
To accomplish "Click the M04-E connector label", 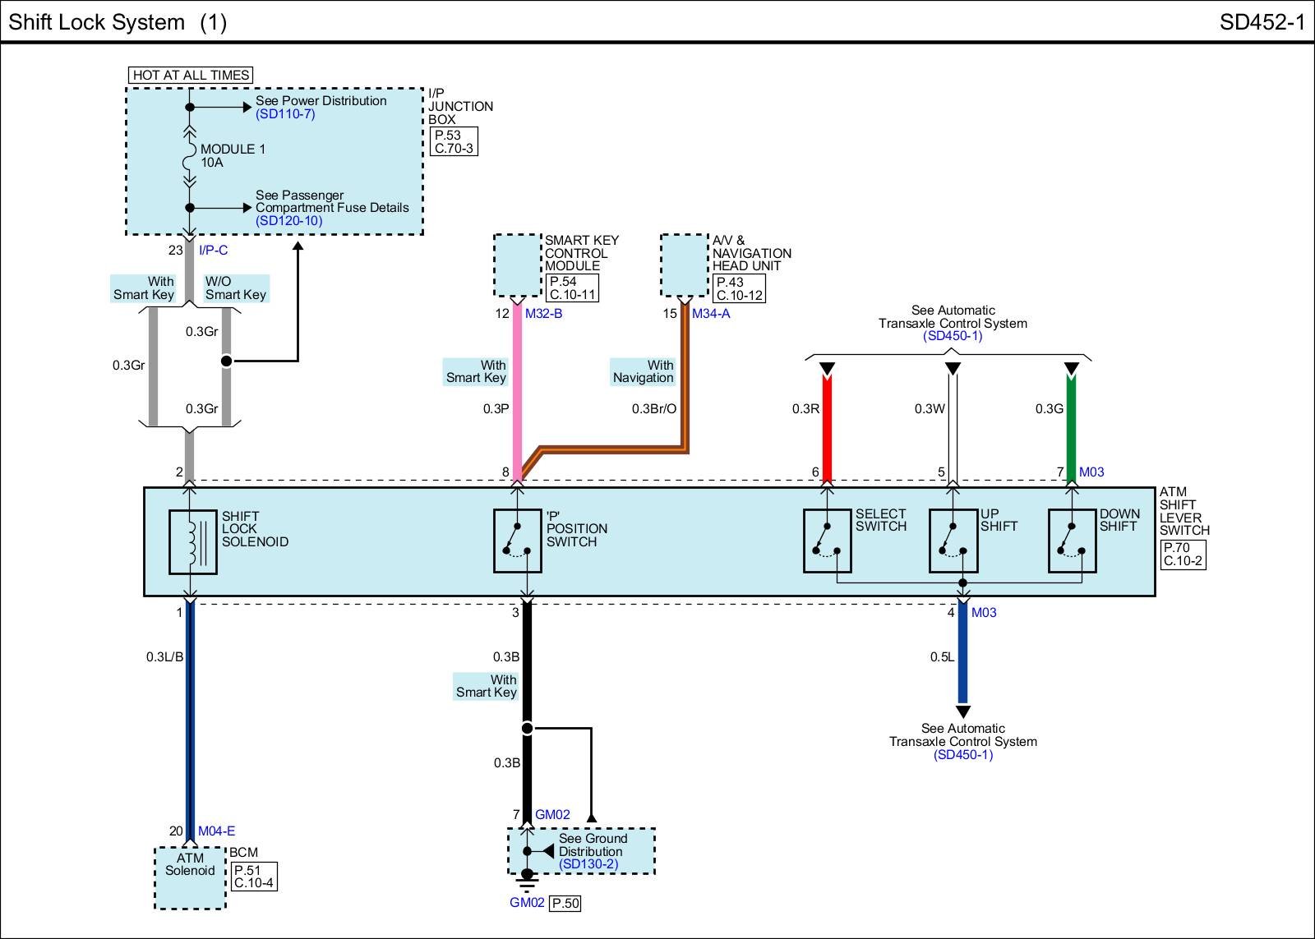I will [x=216, y=831].
